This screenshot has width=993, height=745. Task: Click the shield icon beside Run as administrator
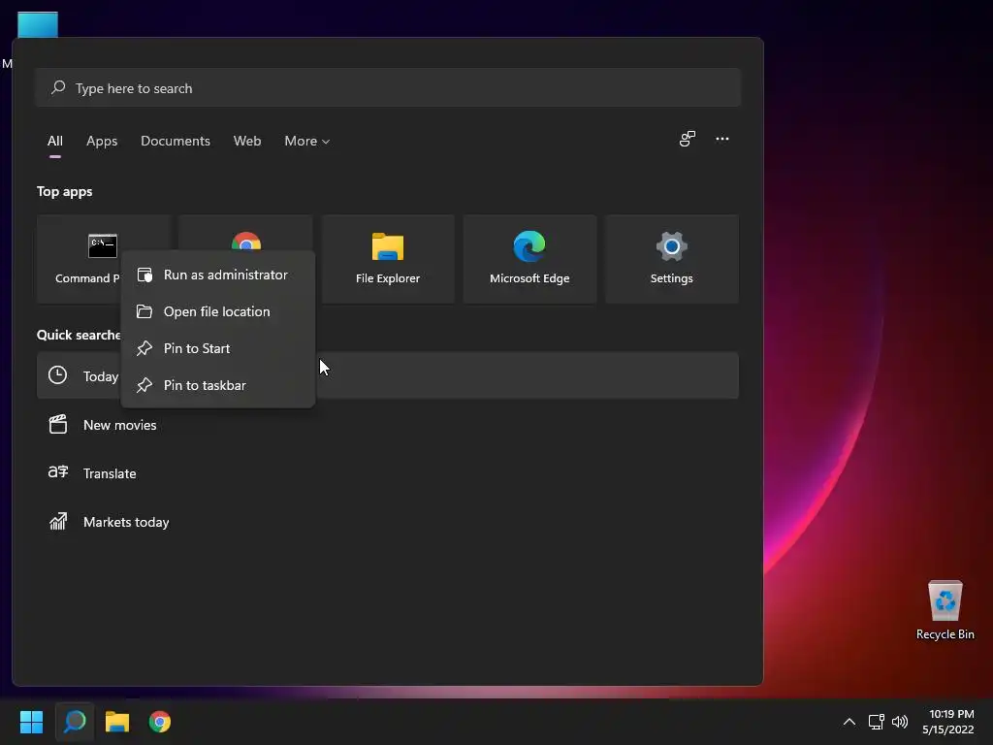point(144,275)
